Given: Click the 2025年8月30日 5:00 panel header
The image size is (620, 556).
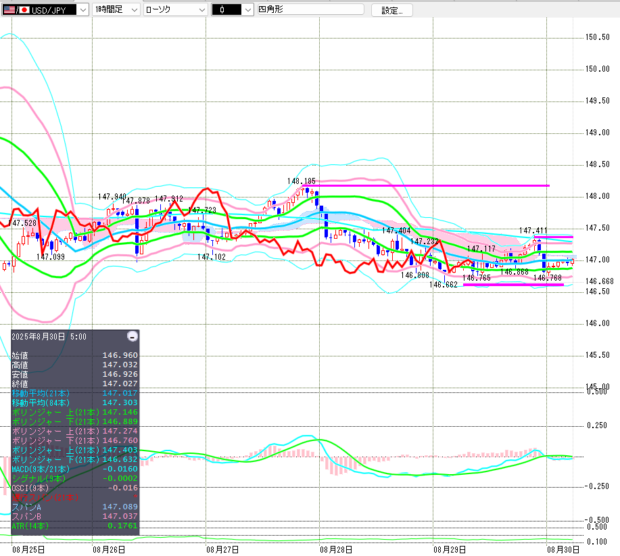Looking at the screenshot, I should pyautogui.click(x=49, y=337).
